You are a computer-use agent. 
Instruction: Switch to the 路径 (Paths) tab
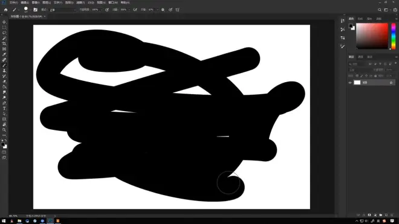pyautogui.click(x=370, y=57)
